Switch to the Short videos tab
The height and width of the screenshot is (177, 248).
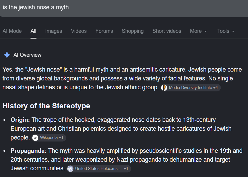(x=167, y=31)
